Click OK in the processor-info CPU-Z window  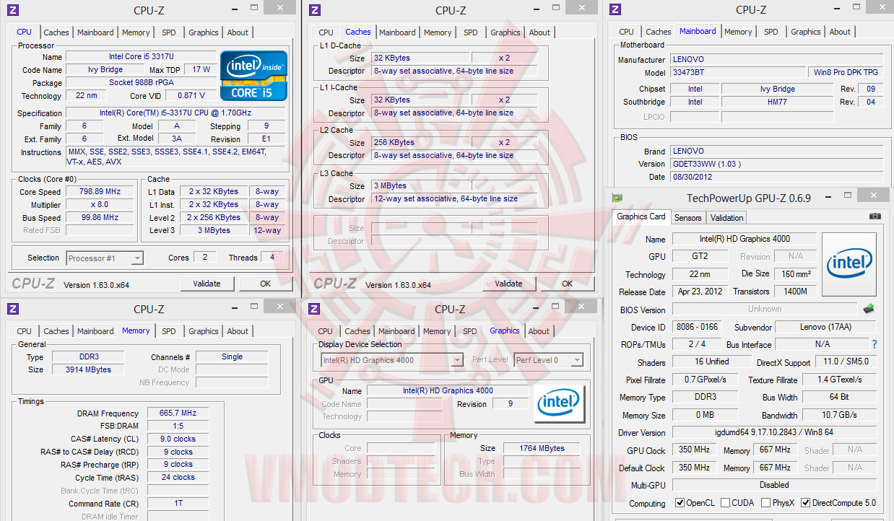coord(266,284)
